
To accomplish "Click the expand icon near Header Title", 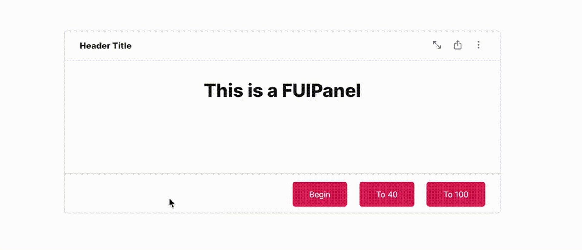I will click(x=437, y=45).
